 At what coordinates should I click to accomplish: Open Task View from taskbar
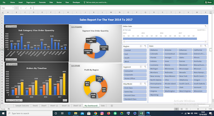62,113
